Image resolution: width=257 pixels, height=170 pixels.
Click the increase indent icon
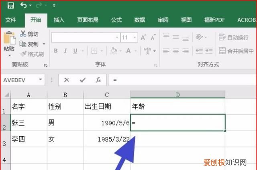point(209,51)
